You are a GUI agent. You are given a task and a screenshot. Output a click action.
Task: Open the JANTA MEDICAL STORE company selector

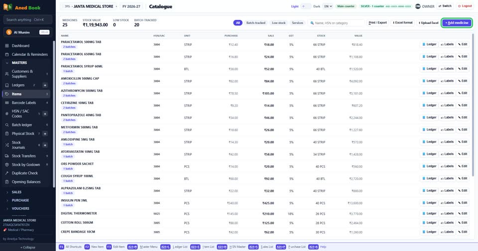90,6
